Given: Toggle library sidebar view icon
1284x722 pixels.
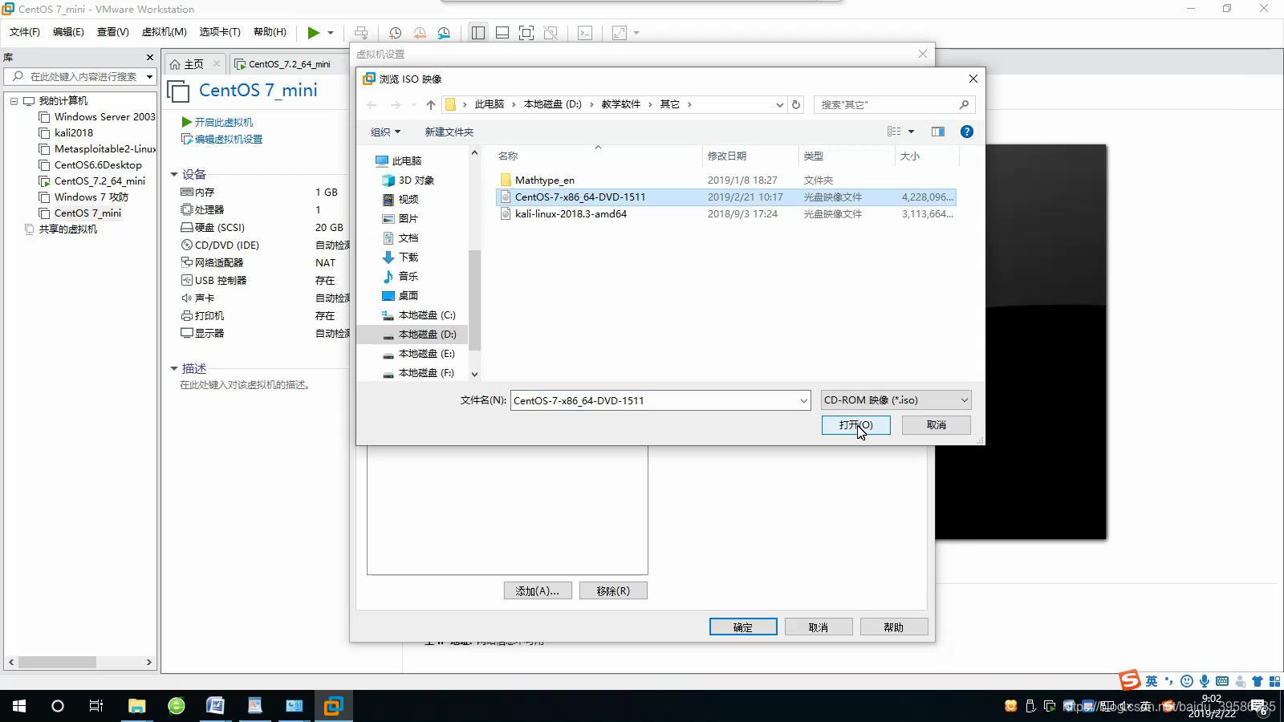Looking at the screenshot, I should [478, 33].
